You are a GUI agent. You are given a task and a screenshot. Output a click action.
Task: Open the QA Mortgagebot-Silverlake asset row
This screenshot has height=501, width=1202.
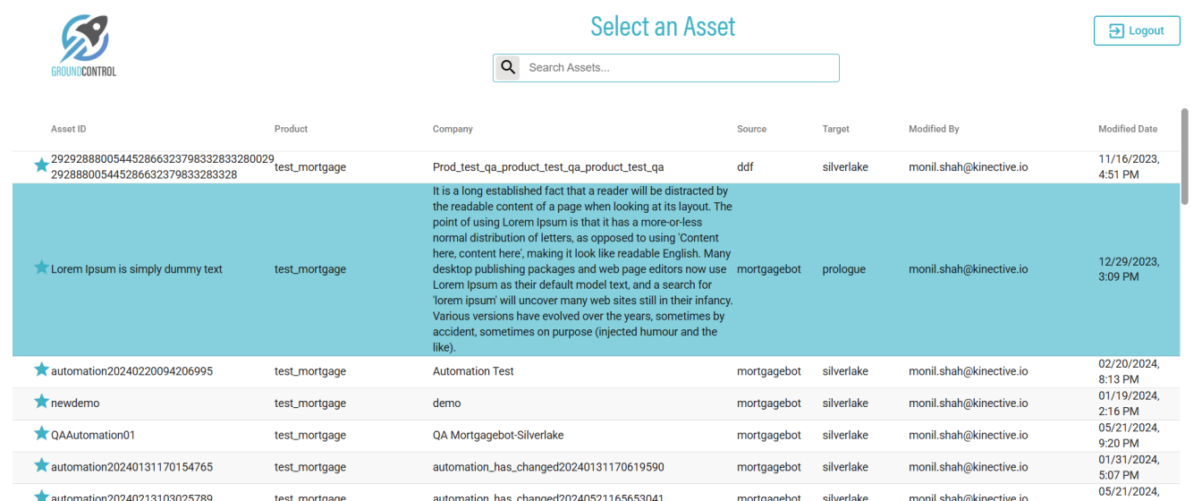498,436
